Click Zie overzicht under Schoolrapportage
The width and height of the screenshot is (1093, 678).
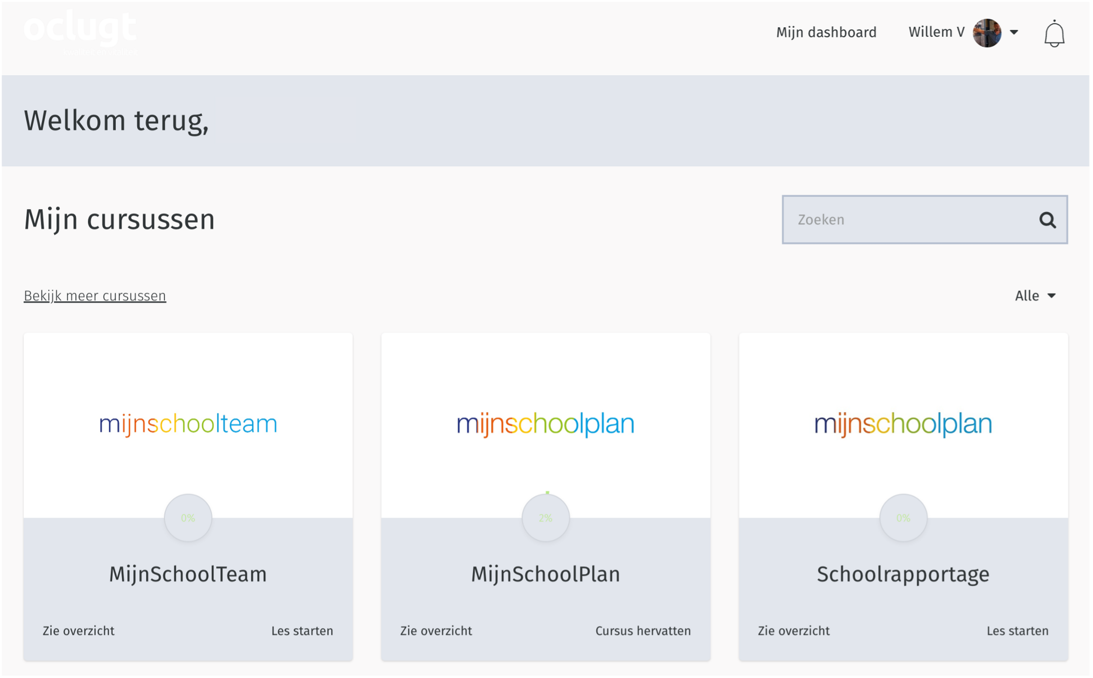793,631
